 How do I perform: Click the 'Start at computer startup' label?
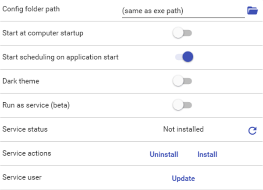[43, 33]
